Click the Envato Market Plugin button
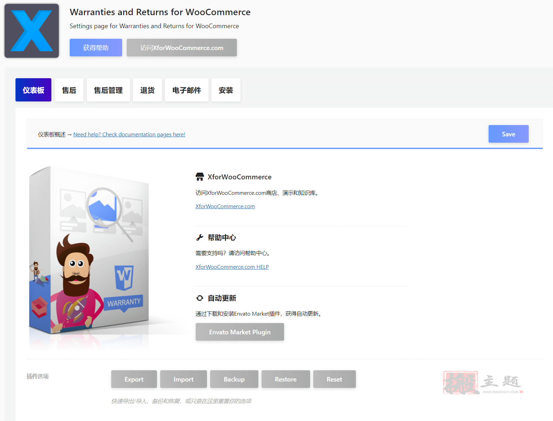Screen dimensions: 553x421 click(240, 332)
